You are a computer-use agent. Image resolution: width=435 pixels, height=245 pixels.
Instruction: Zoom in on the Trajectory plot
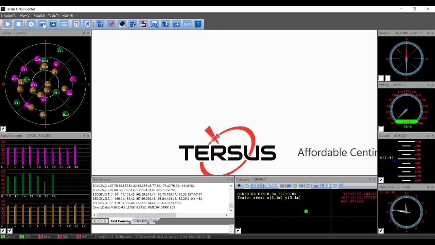point(268,186)
